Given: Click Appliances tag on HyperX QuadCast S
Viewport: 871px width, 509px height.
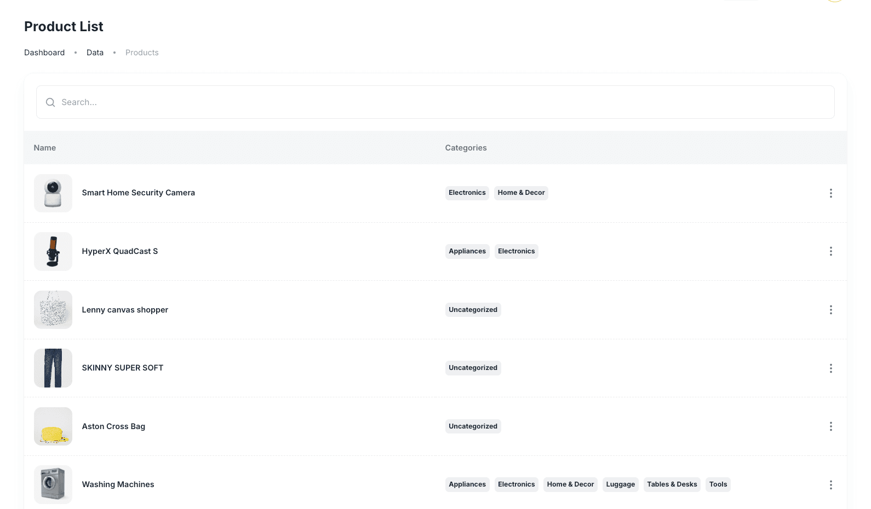Looking at the screenshot, I should coord(467,251).
